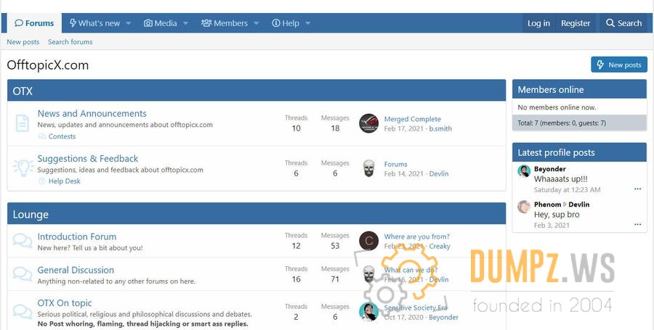Expand the What's new dropdown arrow
This screenshot has height=330, width=654.
[129, 23]
